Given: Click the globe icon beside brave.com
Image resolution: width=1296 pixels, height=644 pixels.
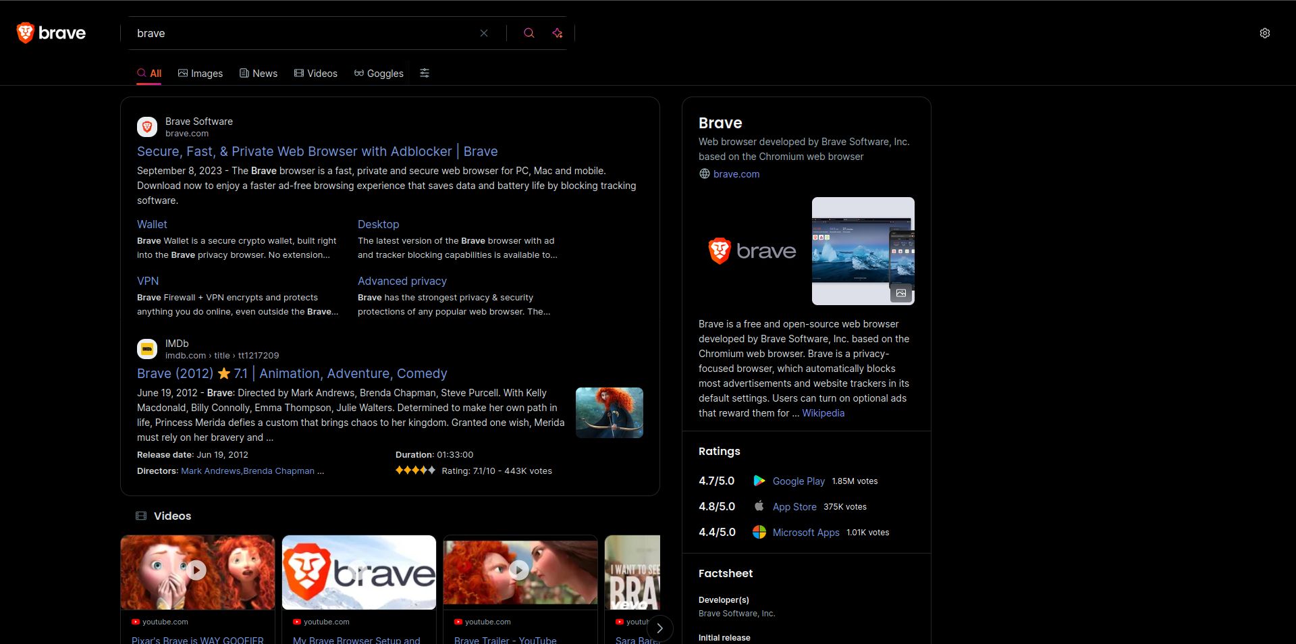Looking at the screenshot, I should pos(704,173).
